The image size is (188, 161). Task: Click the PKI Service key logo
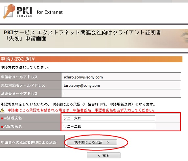tap(18, 11)
